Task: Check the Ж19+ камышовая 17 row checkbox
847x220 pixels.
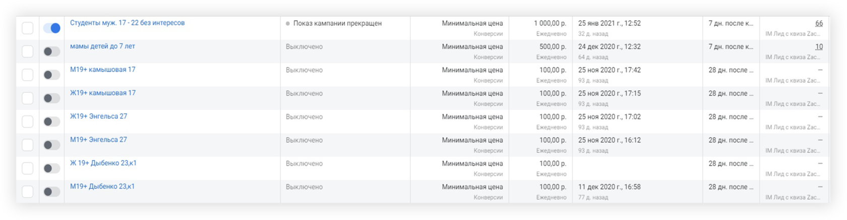Action: pyautogui.click(x=28, y=98)
